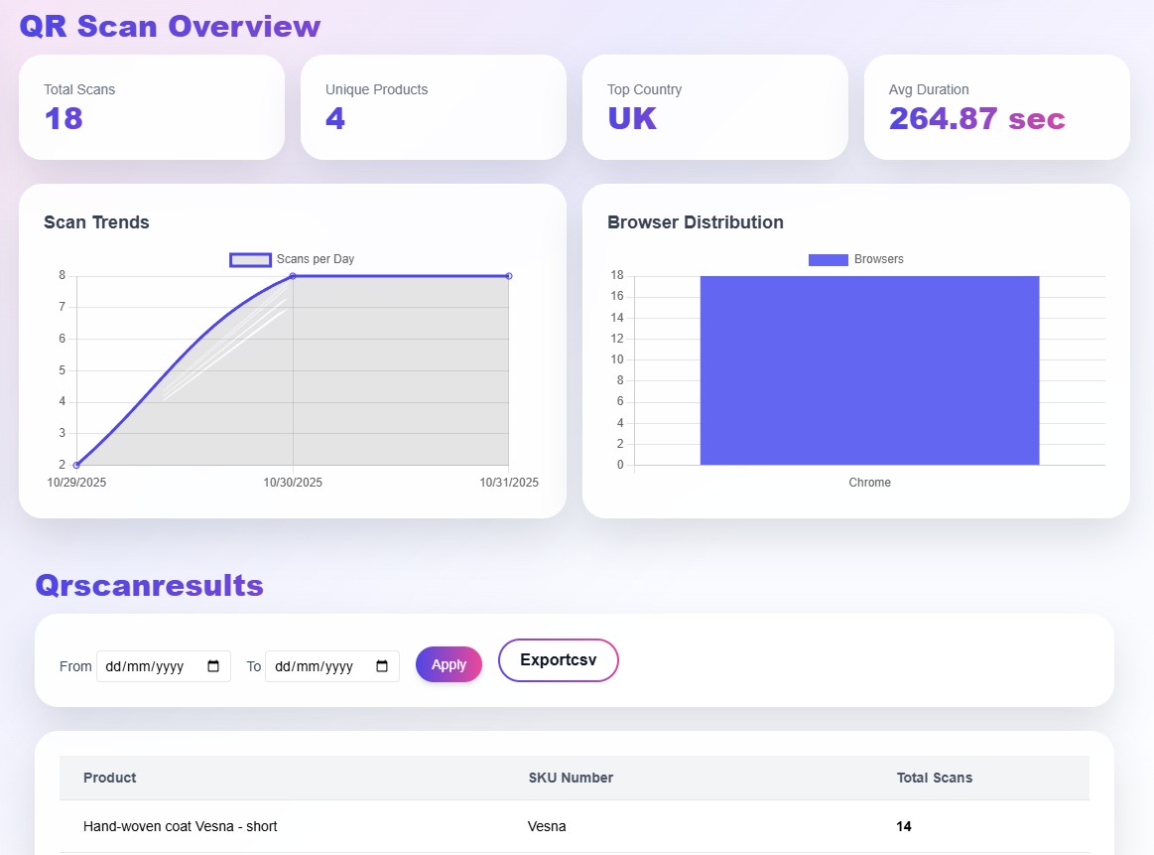The width and height of the screenshot is (1154, 855).
Task: Select the Total Scans card showing 18
Action: tap(151, 106)
